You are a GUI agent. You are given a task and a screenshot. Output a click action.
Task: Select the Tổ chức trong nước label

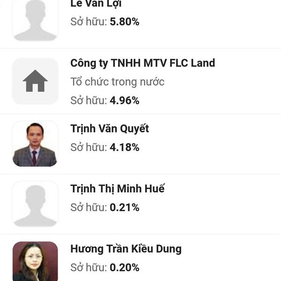118,81
